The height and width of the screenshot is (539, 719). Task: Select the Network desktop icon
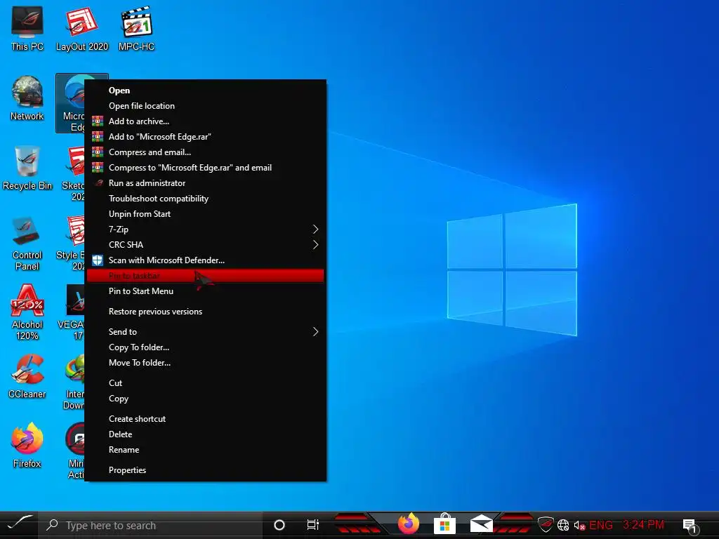[27, 98]
